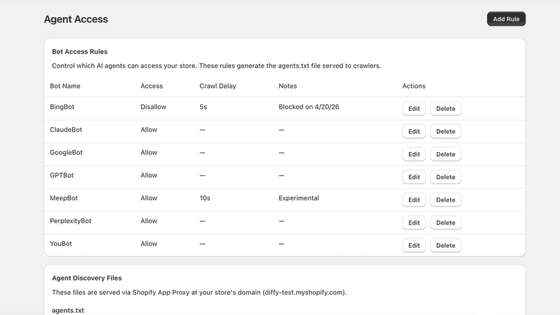Select the PerplexityBot name cell
560x315 pixels.
[x=71, y=221]
